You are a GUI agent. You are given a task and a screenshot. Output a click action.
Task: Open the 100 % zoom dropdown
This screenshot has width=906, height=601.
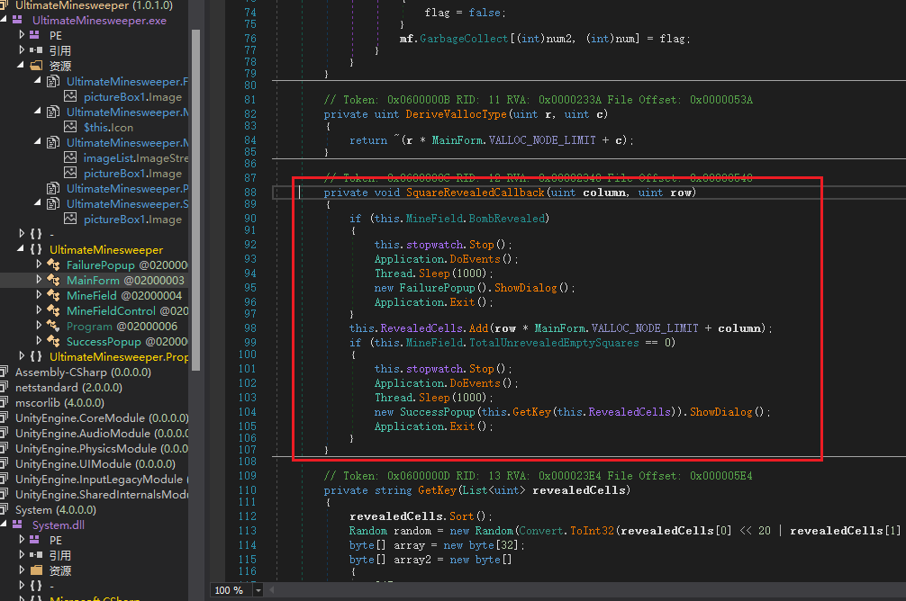[x=258, y=590]
